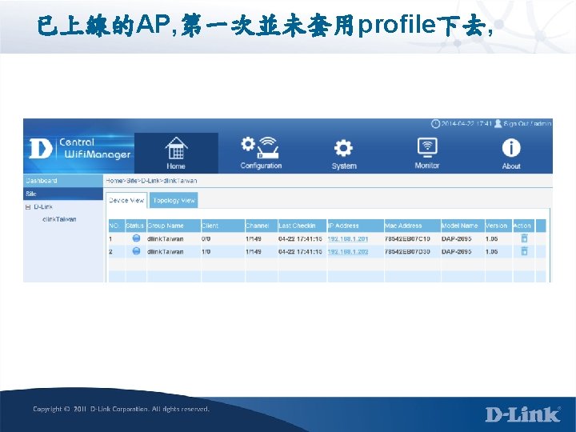Sort by the Last Checkin column header
Image resolution: width=576 pixels, height=432 pixels.
tap(302, 226)
